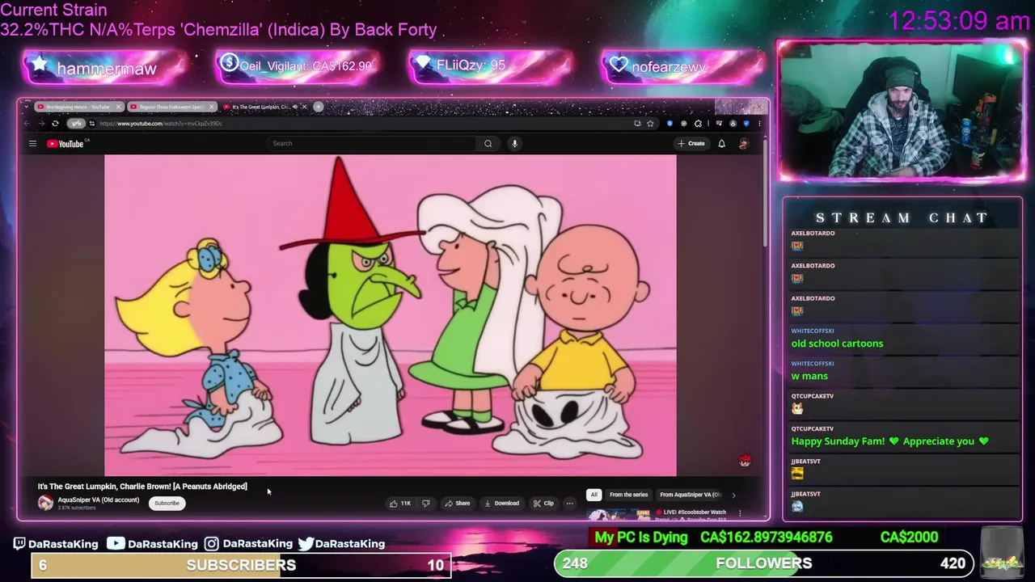Close the 'Regular Show Halloween' tab
The image size is (1035, 582).
coord(212,107)
